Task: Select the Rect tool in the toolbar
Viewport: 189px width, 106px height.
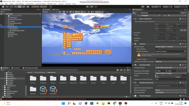Action: [19, 7]
